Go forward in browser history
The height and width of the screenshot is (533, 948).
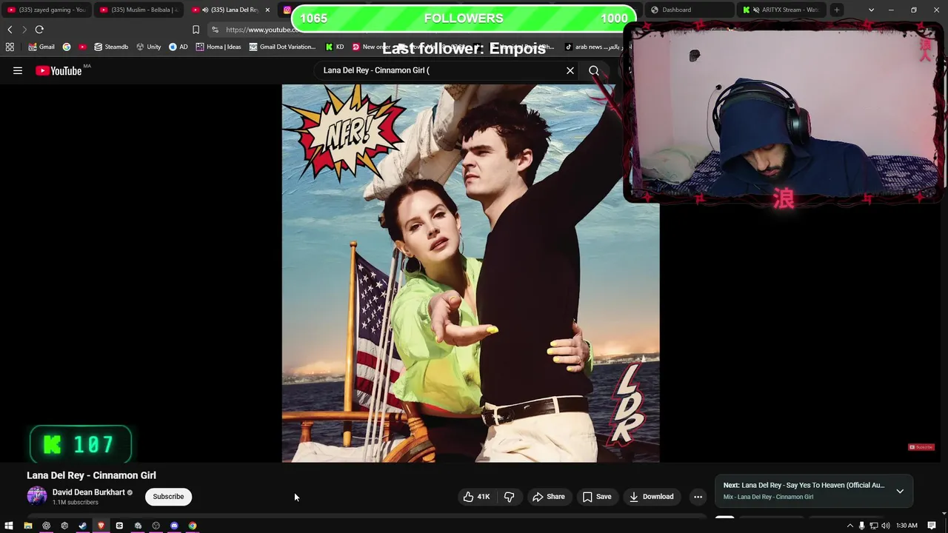[24, 30]
